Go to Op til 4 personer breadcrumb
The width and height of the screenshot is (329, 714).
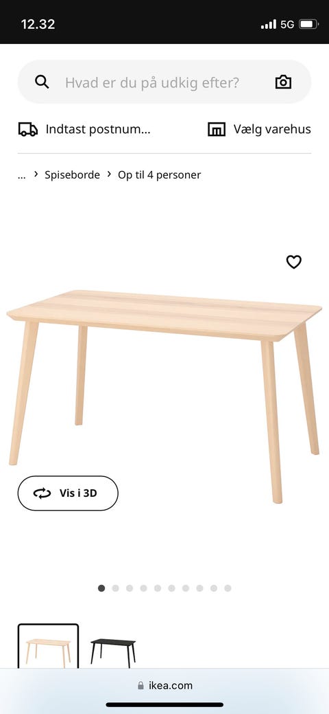tap(160, 175)
